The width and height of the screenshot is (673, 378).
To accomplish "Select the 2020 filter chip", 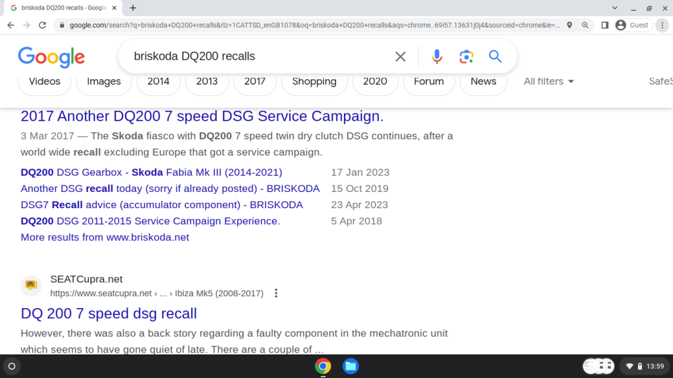I will (375, 81).
